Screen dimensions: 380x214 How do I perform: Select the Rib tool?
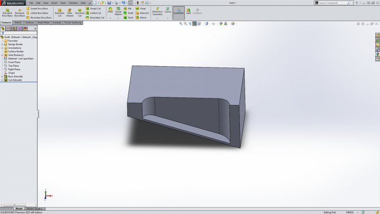(x=127, y=9)
